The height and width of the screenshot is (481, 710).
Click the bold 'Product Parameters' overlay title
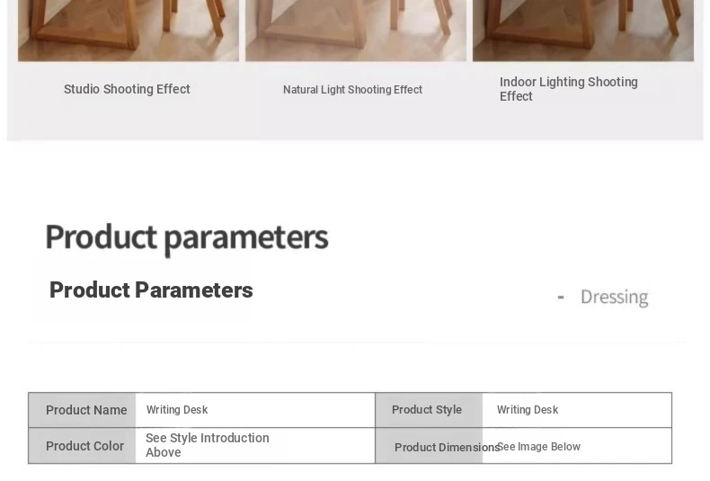(151, 290)
